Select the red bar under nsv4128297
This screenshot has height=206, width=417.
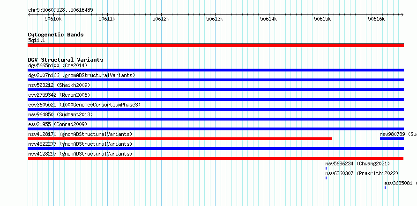tap(216, 158)
